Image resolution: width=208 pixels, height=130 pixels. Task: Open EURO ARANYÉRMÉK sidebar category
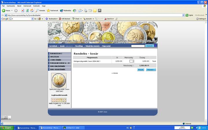(x=60, y=69)
